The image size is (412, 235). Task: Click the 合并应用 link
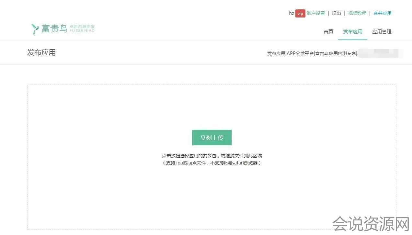click(x=383, y=13)
